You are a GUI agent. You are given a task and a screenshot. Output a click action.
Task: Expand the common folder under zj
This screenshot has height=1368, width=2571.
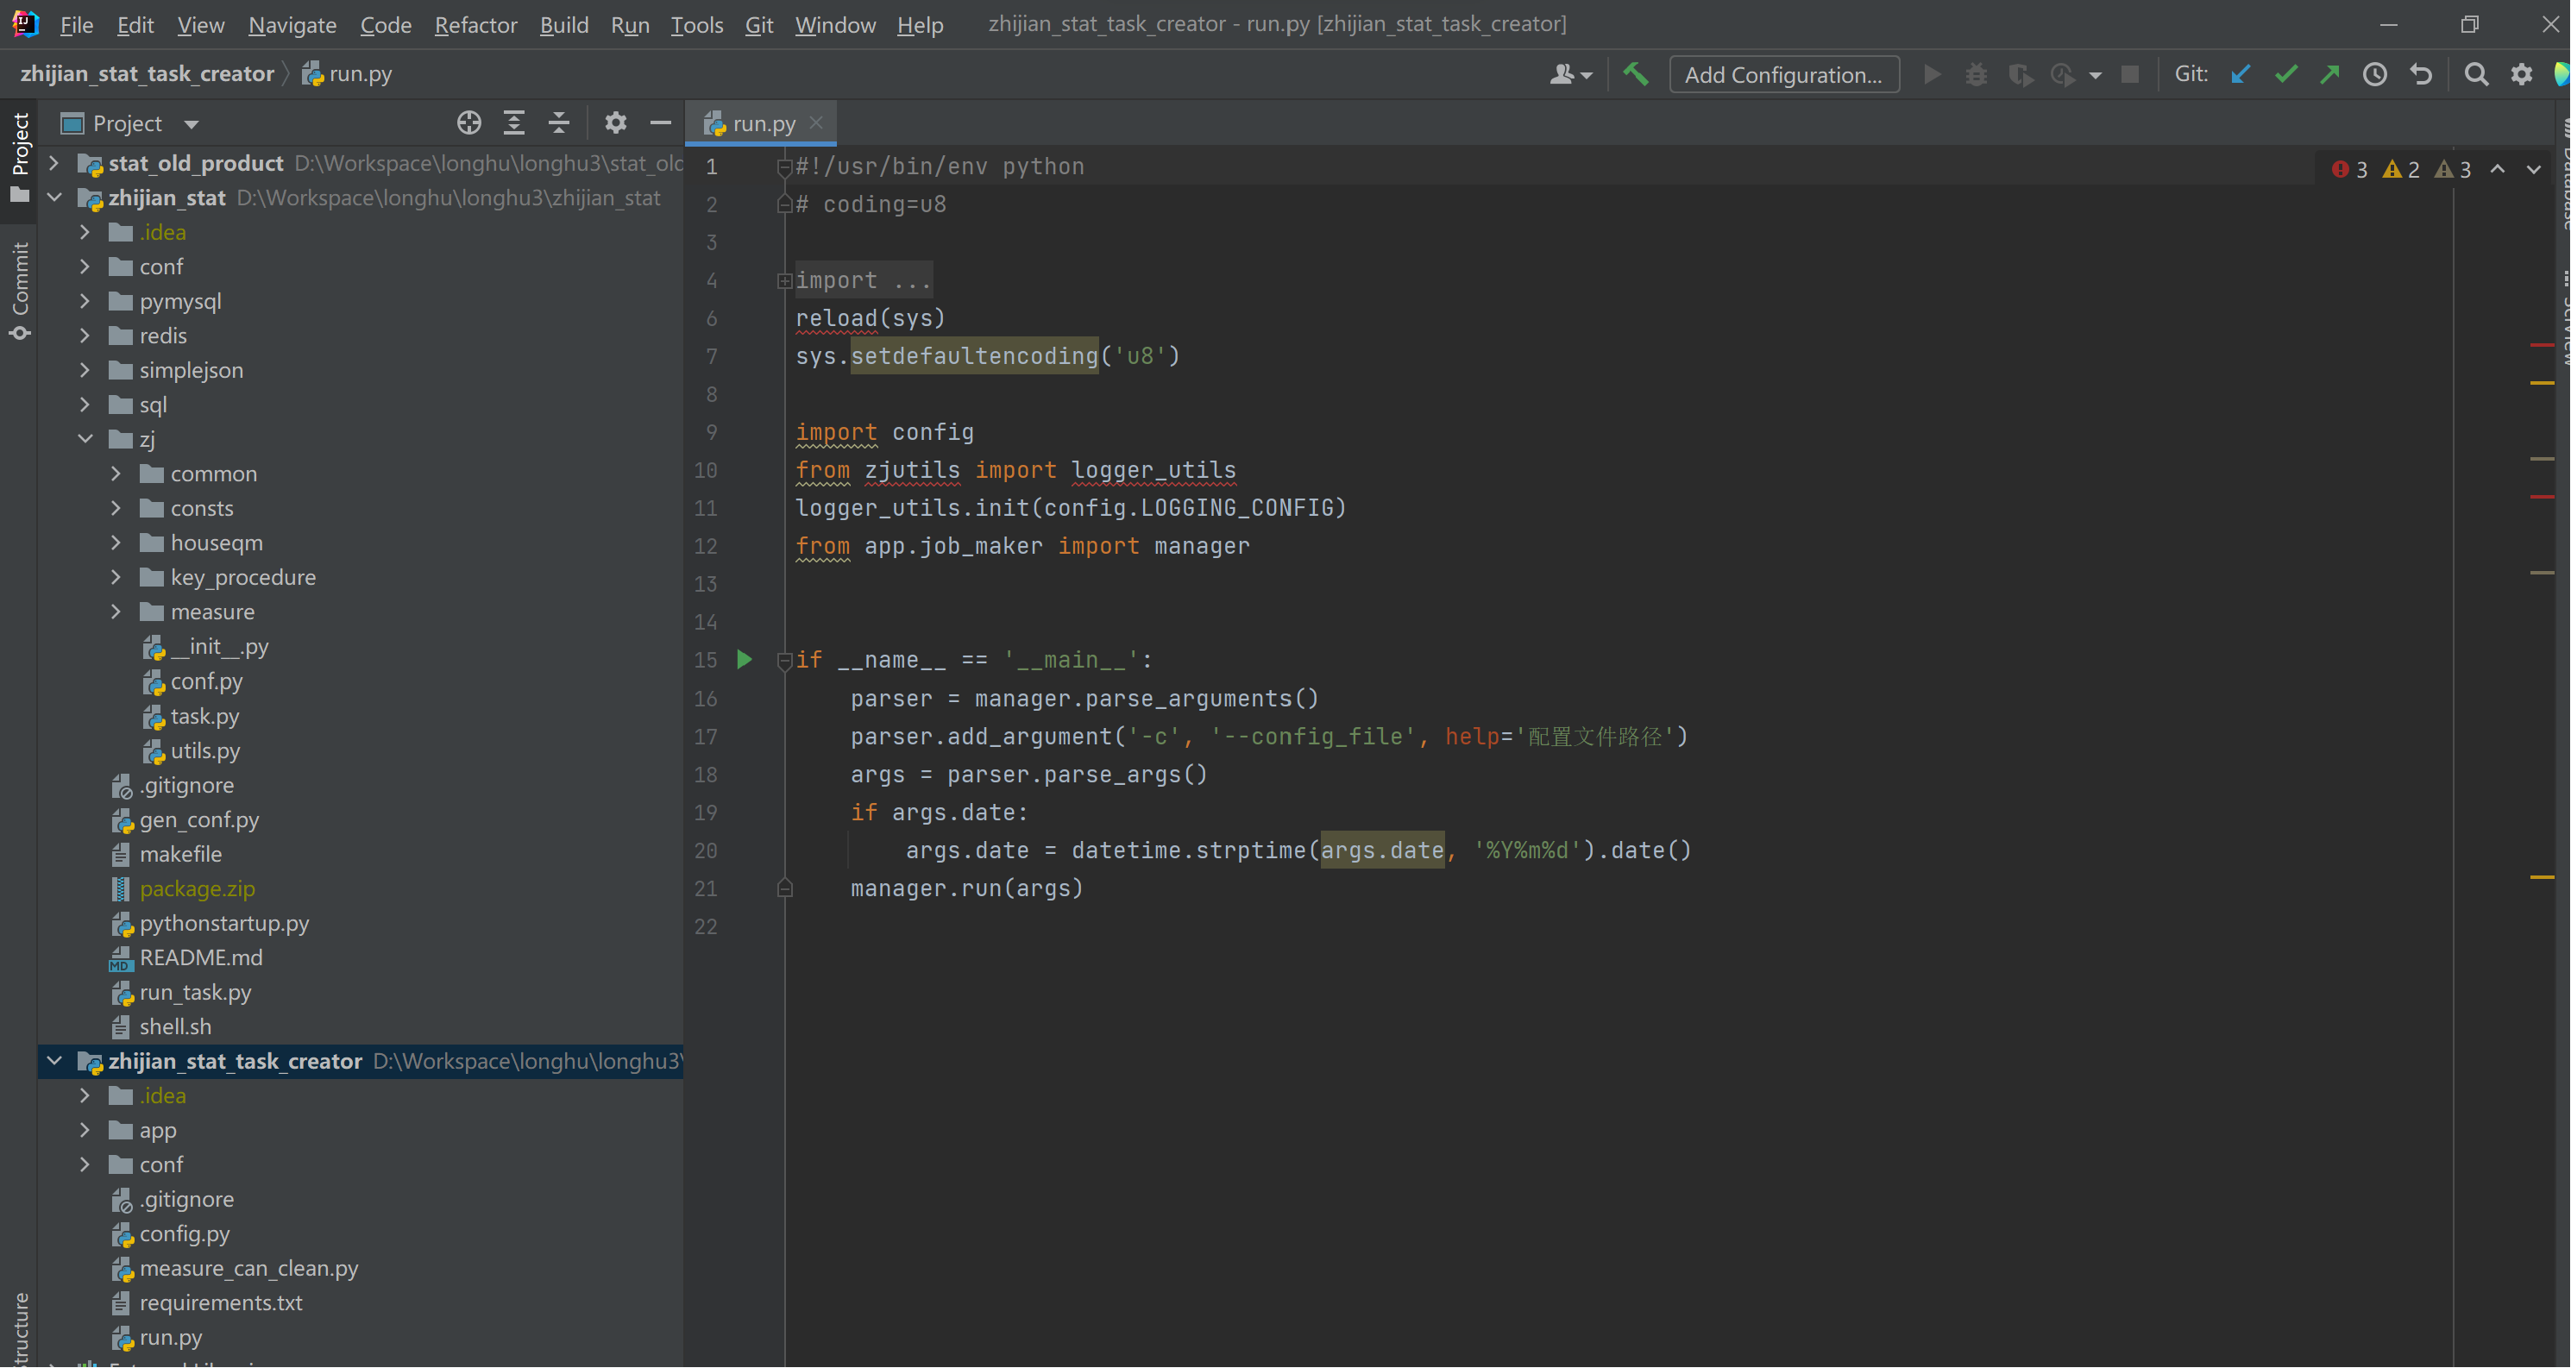point(116,473)
